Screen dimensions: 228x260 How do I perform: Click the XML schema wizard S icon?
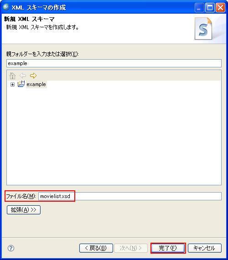[x=203, y=29]
